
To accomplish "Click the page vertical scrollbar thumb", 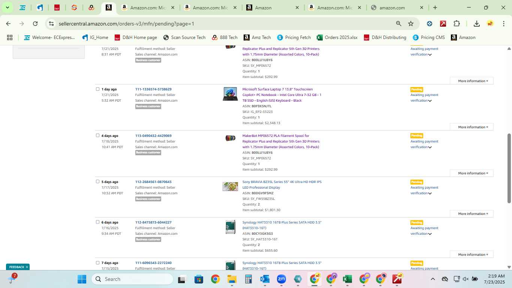I will pyautogui.click(x=509, y=168).
